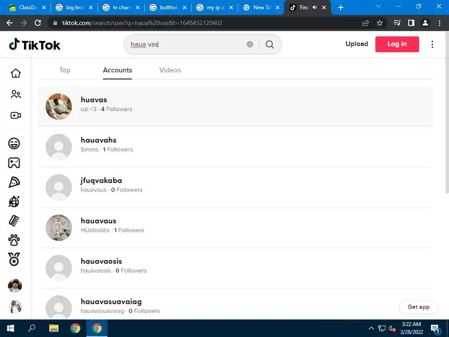Go back in the browser
The height and width of the screenshot is (337, 449).
coord(10,23)
